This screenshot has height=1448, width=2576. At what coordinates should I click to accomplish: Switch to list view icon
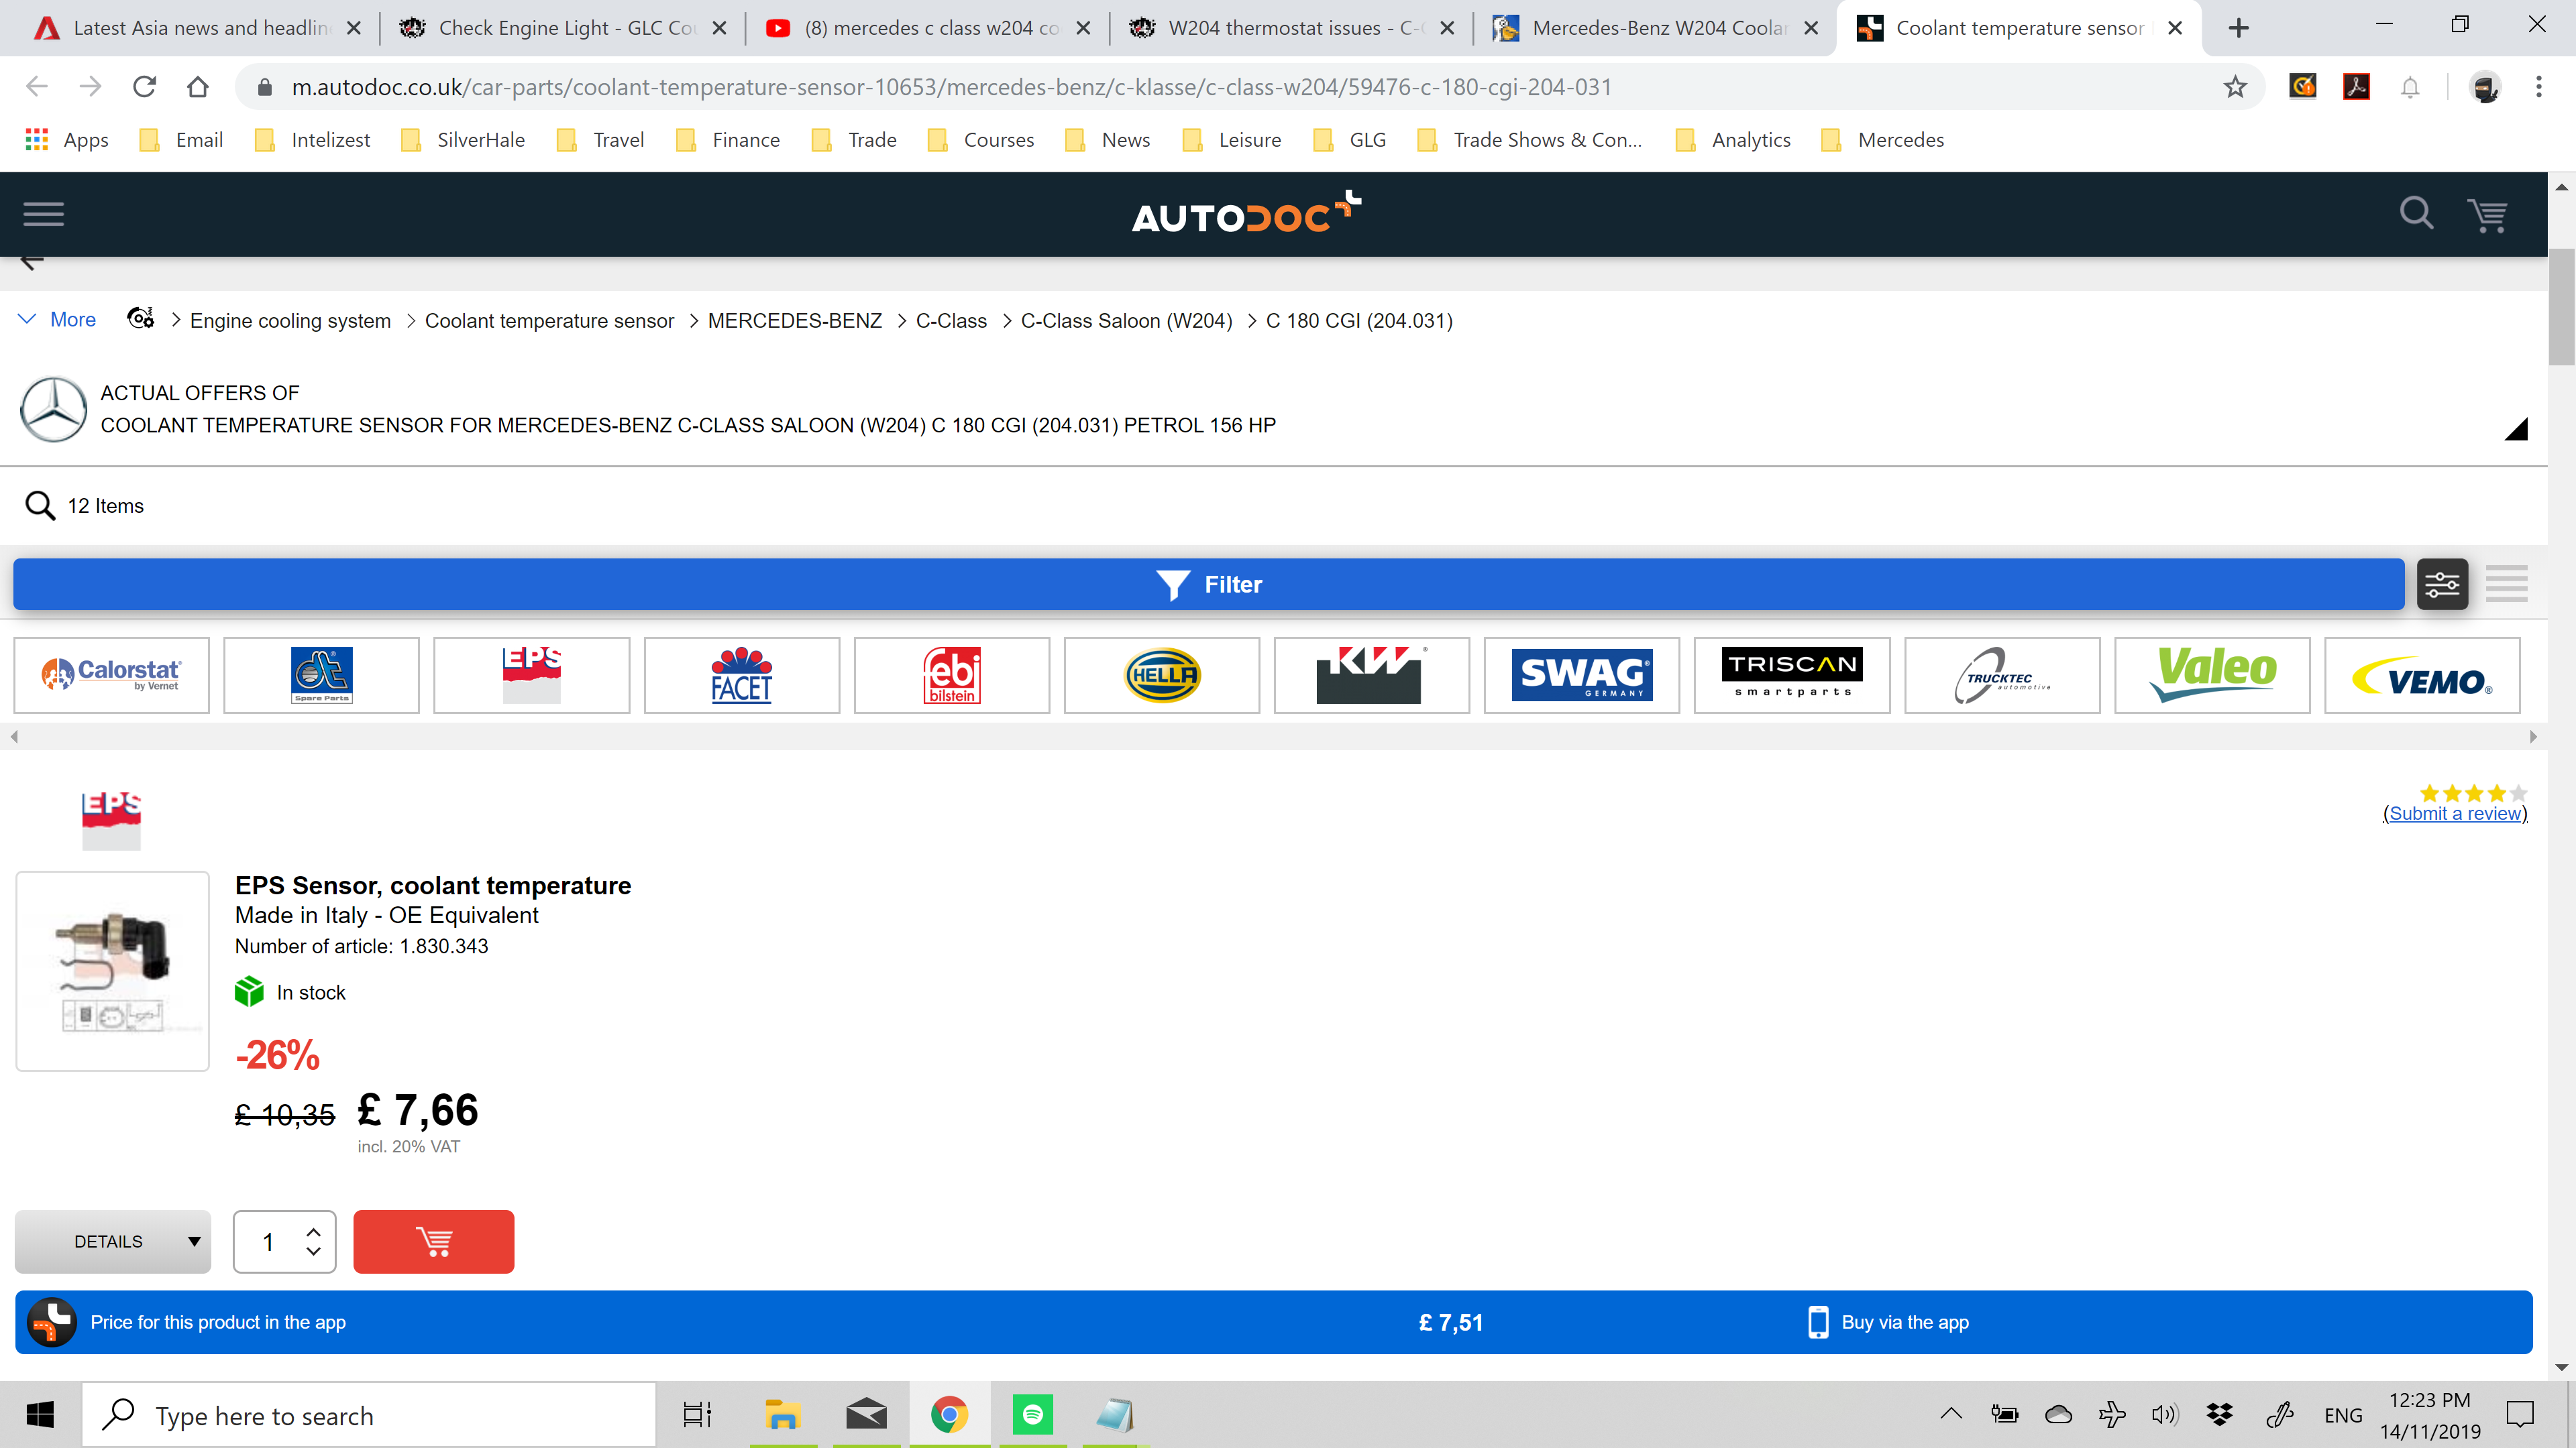pos(2506,585)
